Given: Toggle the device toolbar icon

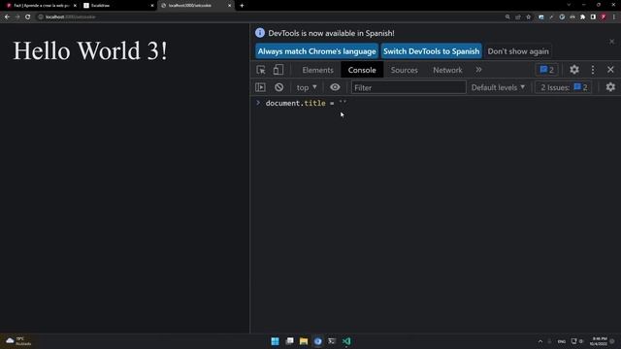Looking at the screenshot, I should (278, 70).
